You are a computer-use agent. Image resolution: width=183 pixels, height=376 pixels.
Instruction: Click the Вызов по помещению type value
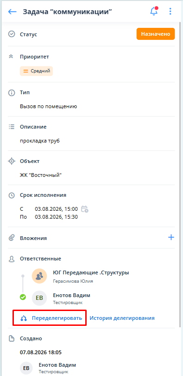[x=48, y=106]
